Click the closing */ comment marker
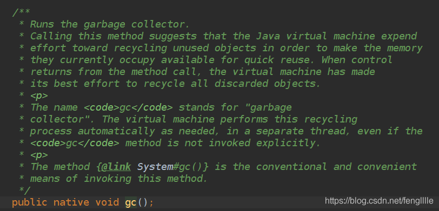 (24, 190)
